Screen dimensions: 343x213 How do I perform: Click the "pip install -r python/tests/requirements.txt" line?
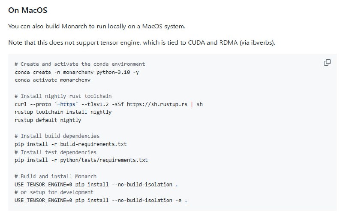pos(81,160)
